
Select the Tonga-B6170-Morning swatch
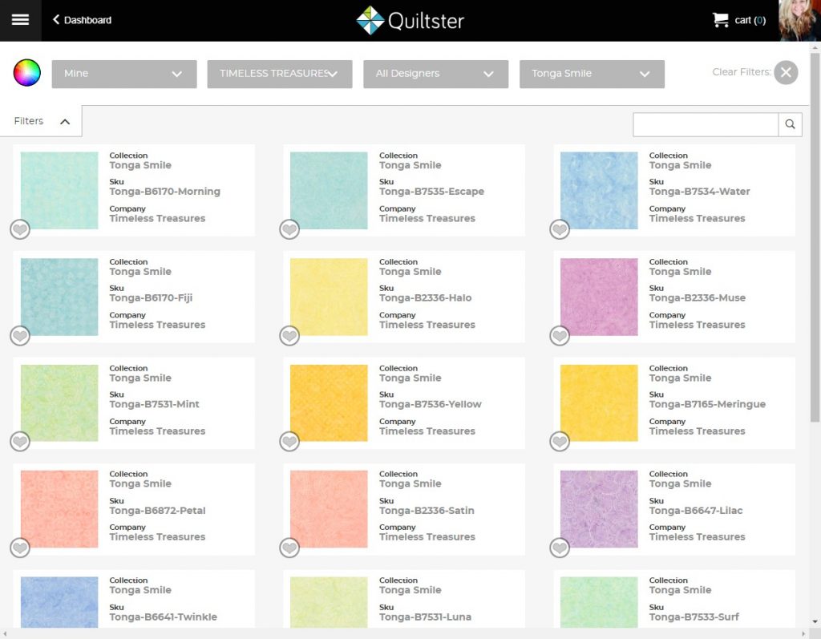coord(59,191)
